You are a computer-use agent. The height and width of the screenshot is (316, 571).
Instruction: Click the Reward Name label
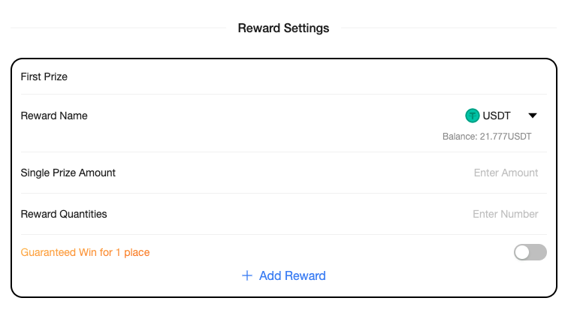click(x=54, y=116)
